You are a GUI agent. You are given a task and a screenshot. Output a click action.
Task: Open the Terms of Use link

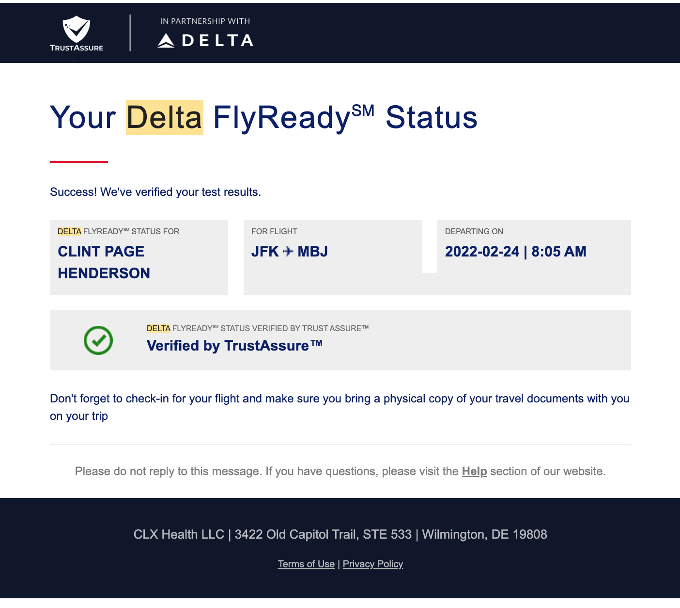(x=306, y=564)
